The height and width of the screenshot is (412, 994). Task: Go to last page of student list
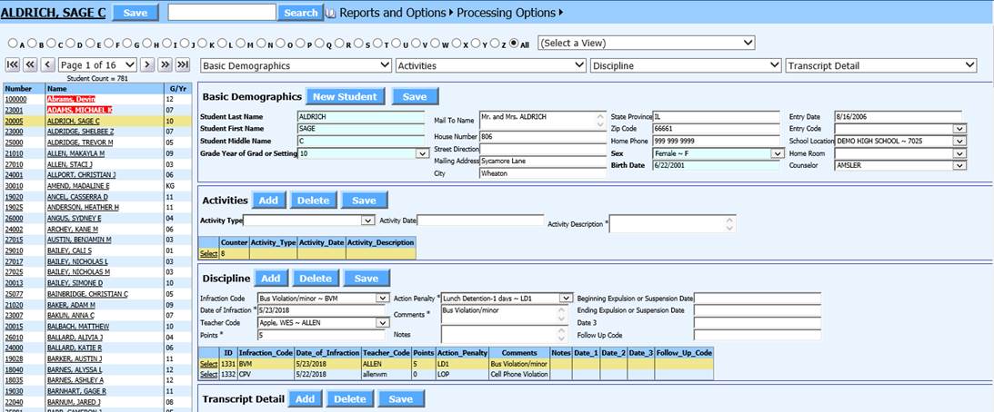click(x=183, y=64)
